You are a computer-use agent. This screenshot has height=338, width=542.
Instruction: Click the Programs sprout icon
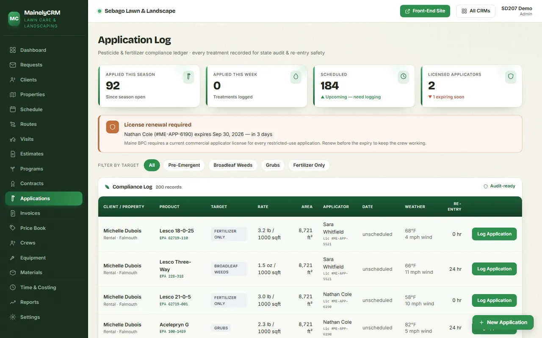13,169
